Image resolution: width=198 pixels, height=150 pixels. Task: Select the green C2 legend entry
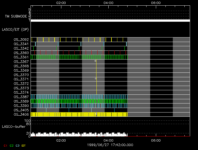pos(12,146)
